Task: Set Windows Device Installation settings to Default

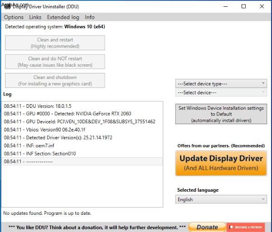Action: (221, 114)
